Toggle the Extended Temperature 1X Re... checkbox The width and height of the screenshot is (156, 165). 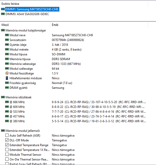[7, 149]
